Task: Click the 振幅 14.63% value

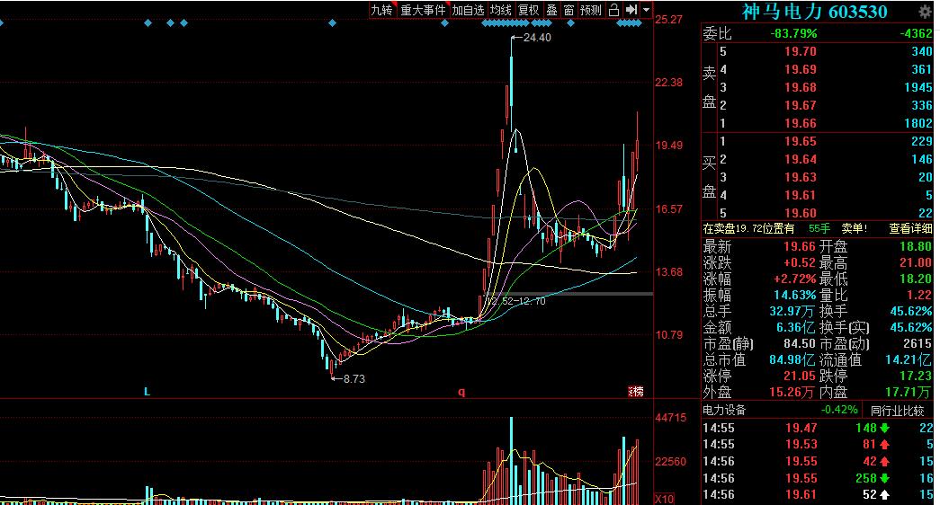Action: 795,295
